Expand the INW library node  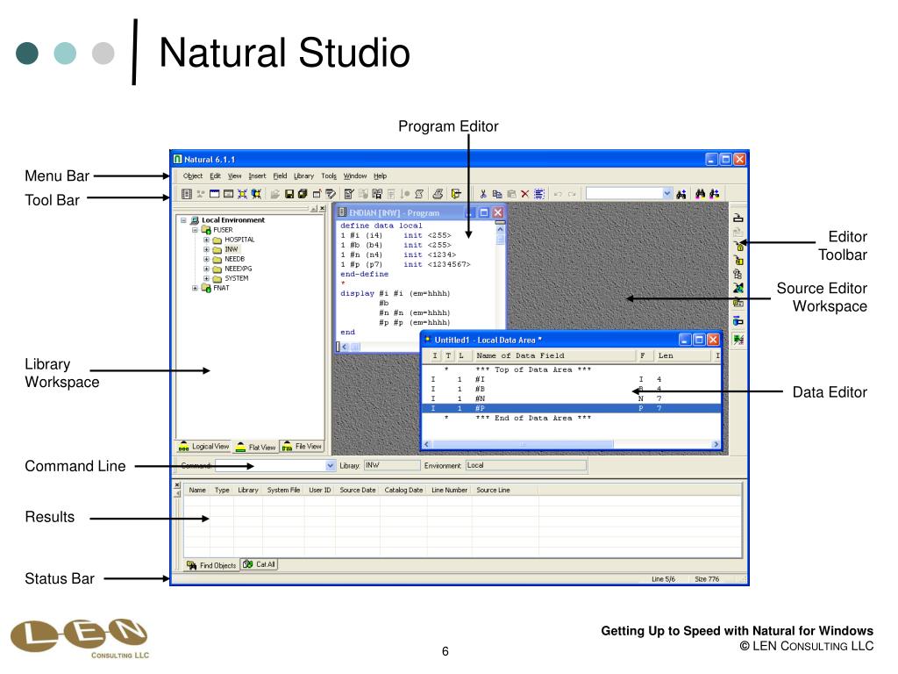(206, 249)
